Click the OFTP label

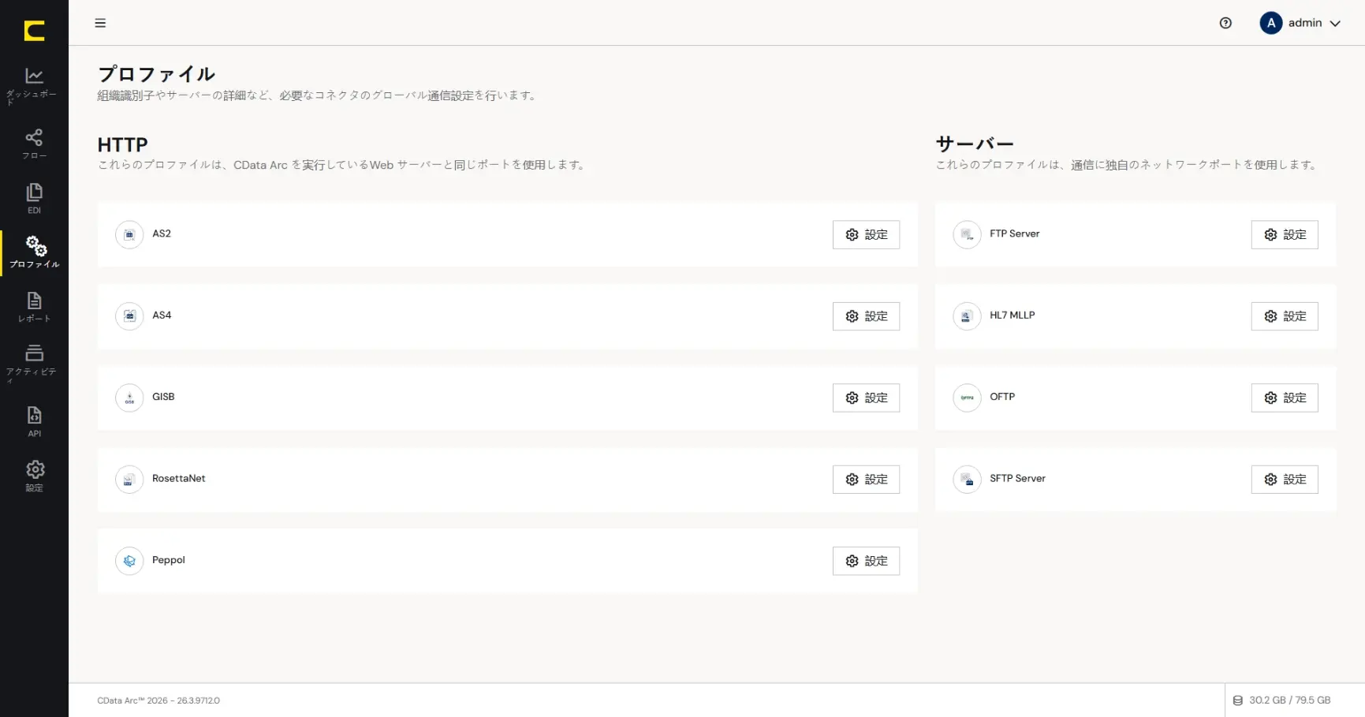click(1002, 397)
